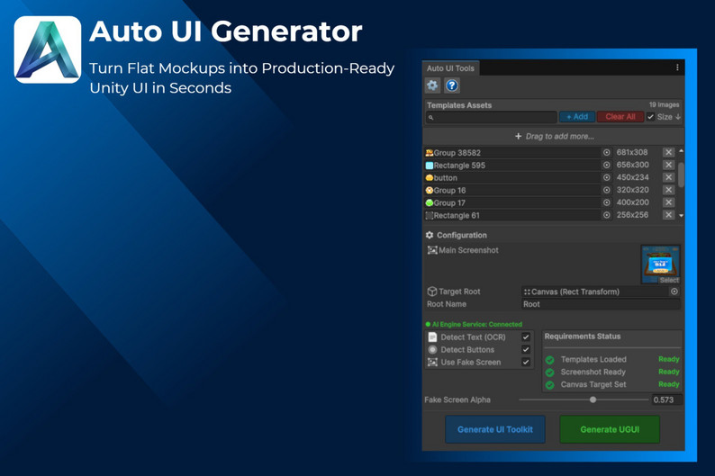Open Target Root object picker circle

674,292
